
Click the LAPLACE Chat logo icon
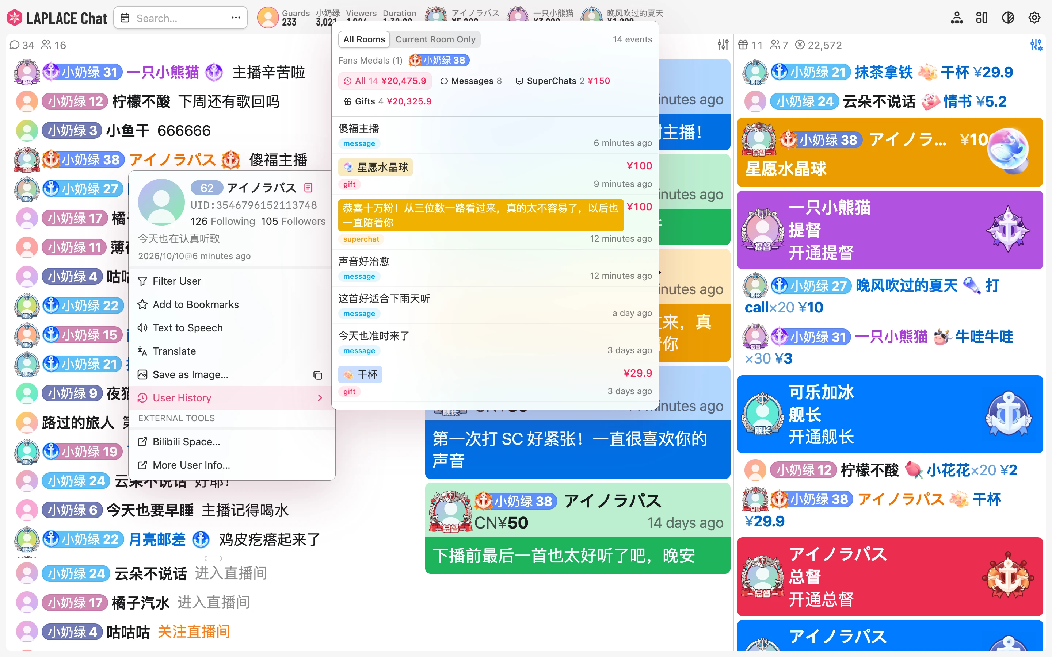coord(15,18)
